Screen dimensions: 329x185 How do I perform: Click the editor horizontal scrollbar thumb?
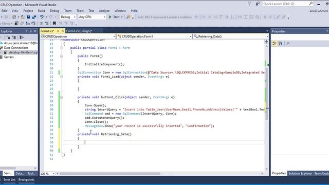(110, 174)
